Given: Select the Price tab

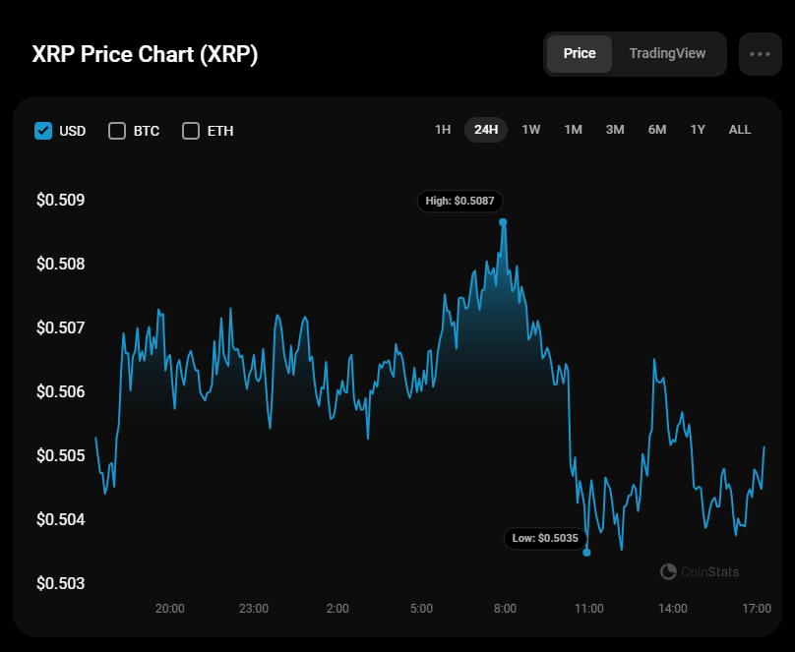Looking at the screenshot, I should [580, 53].
